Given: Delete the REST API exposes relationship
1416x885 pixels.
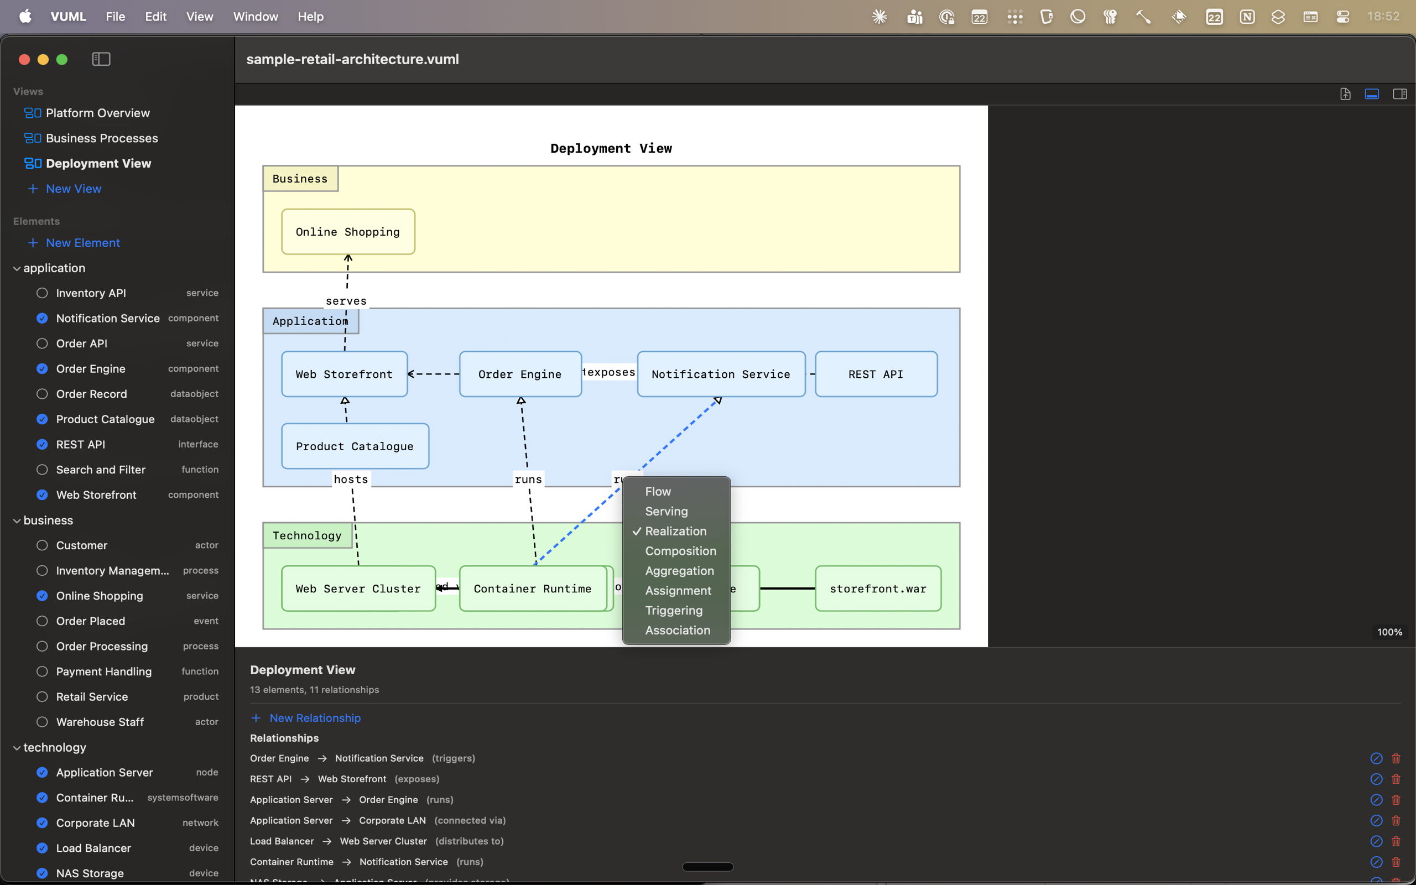Looking at the screenshot, I should (1396, 779).
